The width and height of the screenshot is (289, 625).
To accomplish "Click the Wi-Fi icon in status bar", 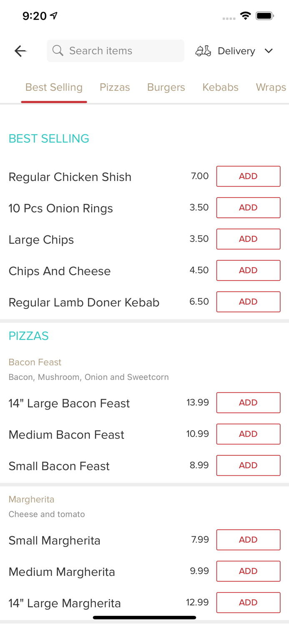I will [245, 15].
